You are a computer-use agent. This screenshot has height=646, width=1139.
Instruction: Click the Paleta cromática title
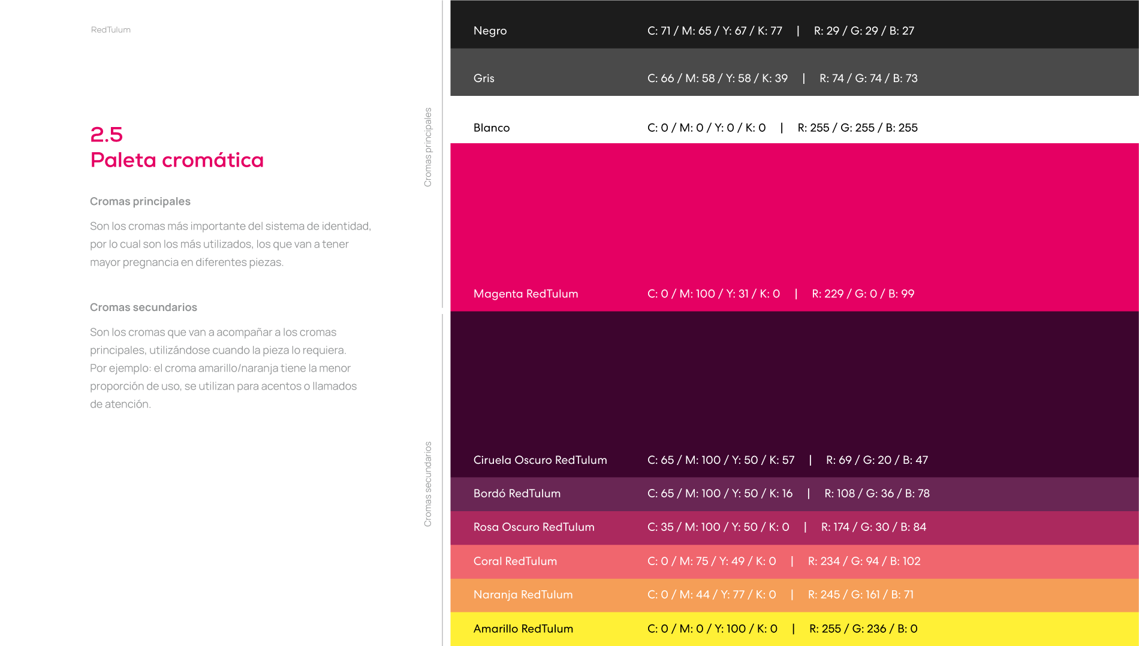point(177,161)
